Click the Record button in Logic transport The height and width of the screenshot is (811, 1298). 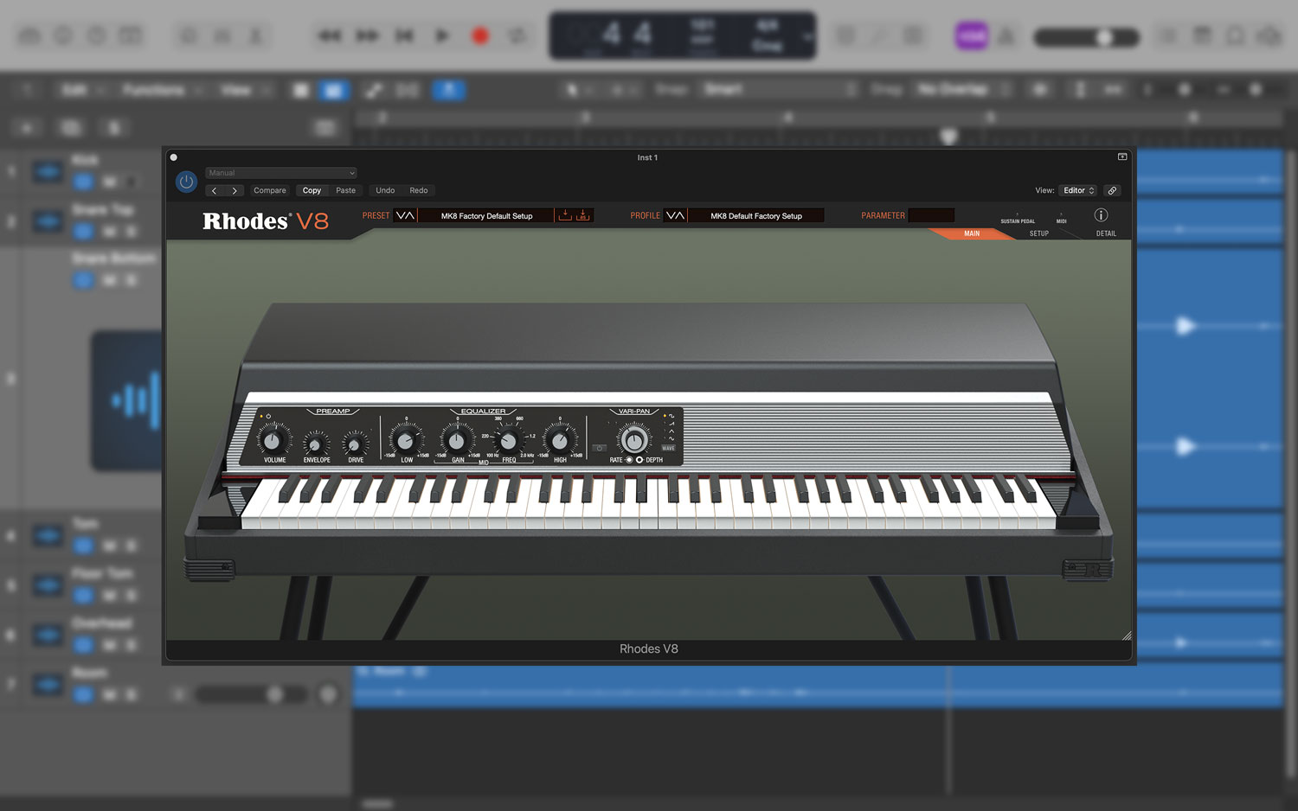480,35
